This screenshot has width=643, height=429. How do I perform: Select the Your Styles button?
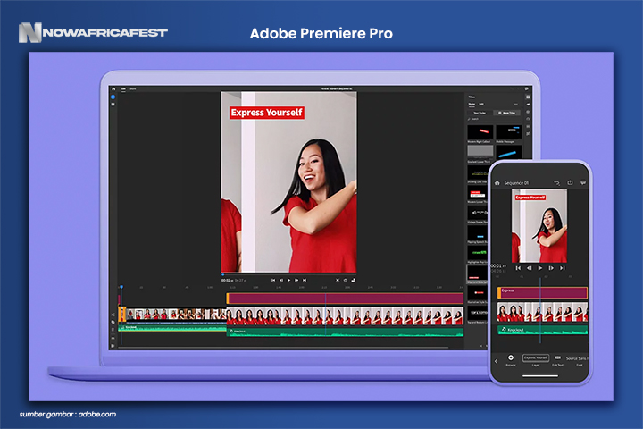tap(480, 113)
